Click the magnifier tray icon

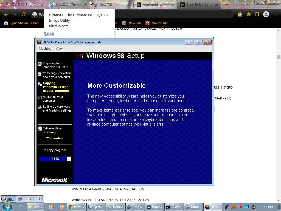coord(233,207)
